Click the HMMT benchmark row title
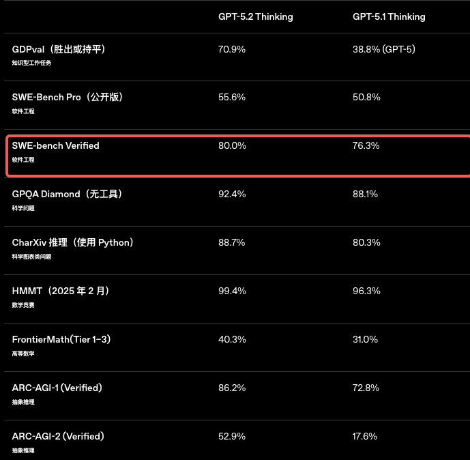The width and height of the screenshot is (470, 460). click(x=61, y=291)
